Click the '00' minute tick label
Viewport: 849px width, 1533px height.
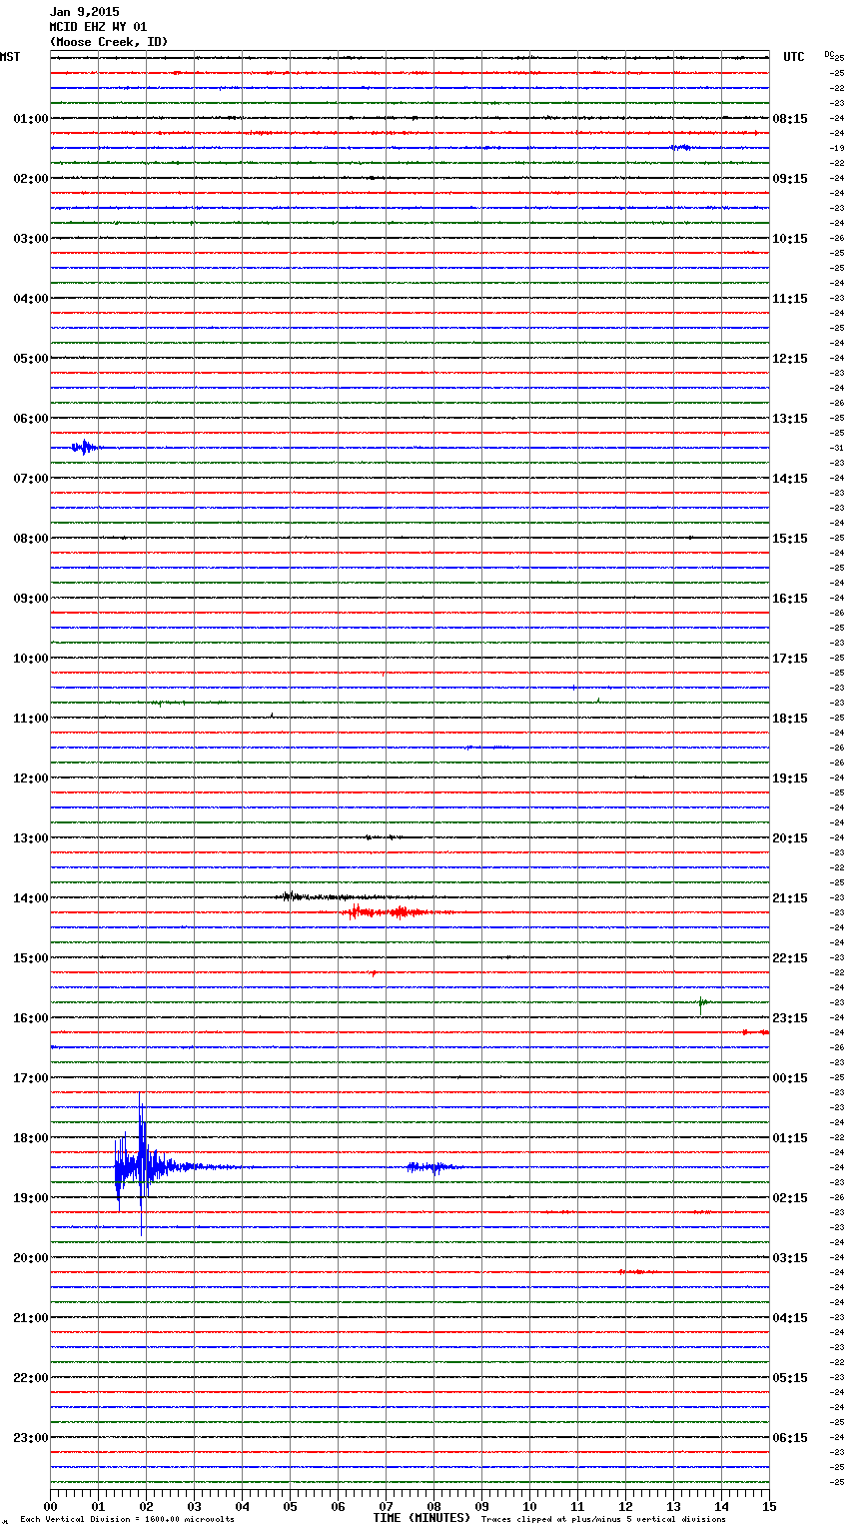point(50,1506)
